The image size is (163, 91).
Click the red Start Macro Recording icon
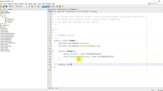point(89,11)
